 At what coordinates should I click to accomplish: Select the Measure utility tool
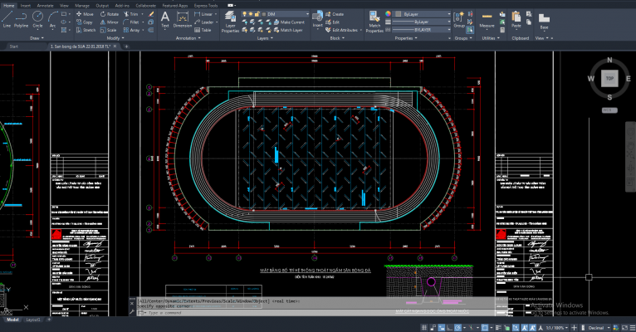click(487, 18)
